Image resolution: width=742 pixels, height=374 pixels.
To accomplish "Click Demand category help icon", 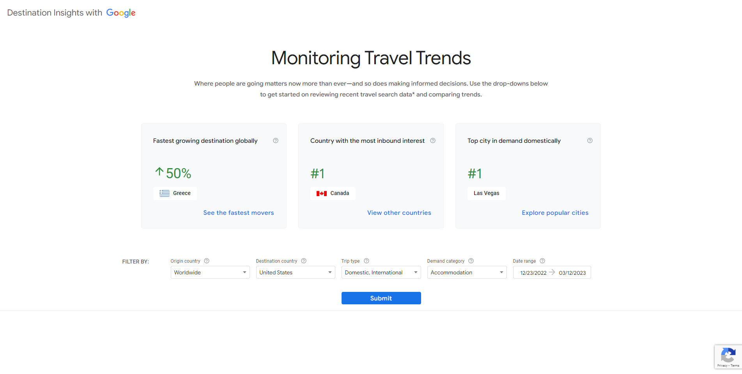I will coord(471,261).
